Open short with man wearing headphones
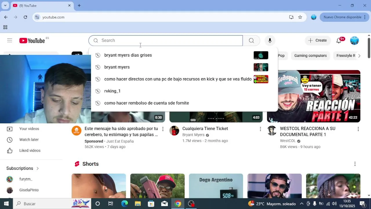371x209 pixels. [x=274, y=186]
